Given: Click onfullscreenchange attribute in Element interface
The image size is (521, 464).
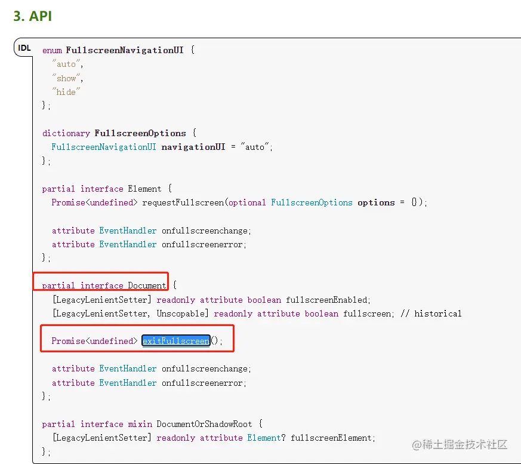Looking at the screenshot, I should (205, 231).
